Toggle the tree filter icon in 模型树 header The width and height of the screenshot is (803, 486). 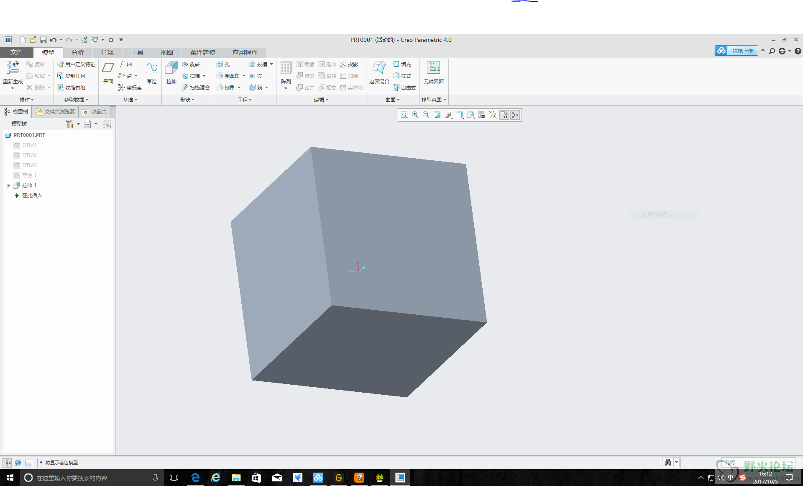(107, 124)
